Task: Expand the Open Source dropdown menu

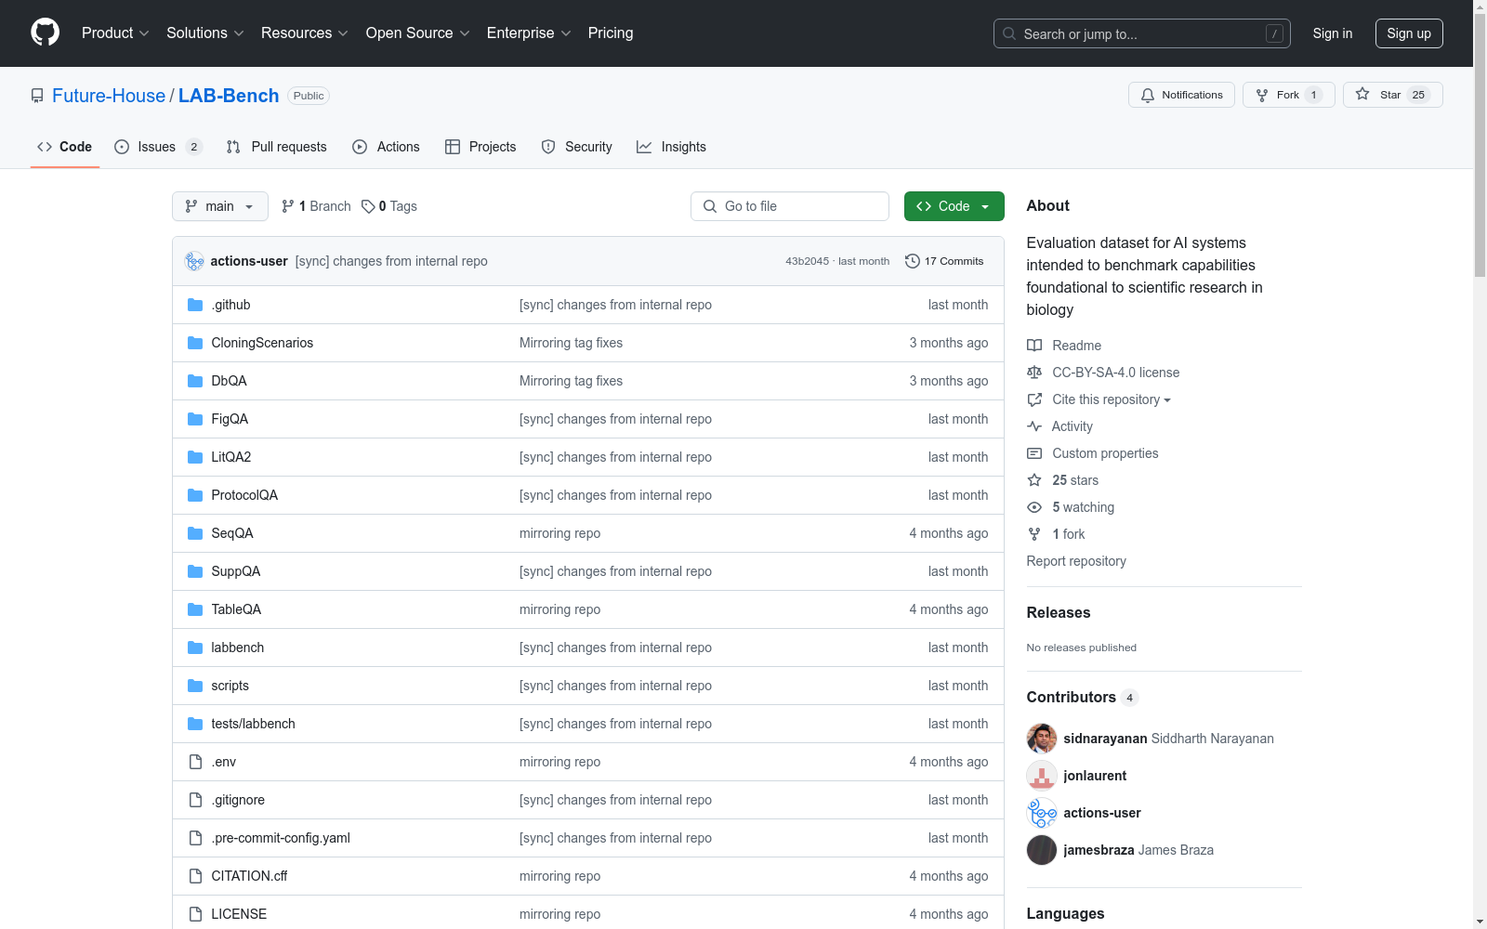Action: (418, 33)
